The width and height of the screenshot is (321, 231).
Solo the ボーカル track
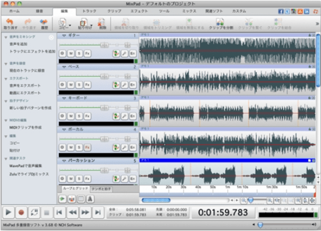point(79,147)
